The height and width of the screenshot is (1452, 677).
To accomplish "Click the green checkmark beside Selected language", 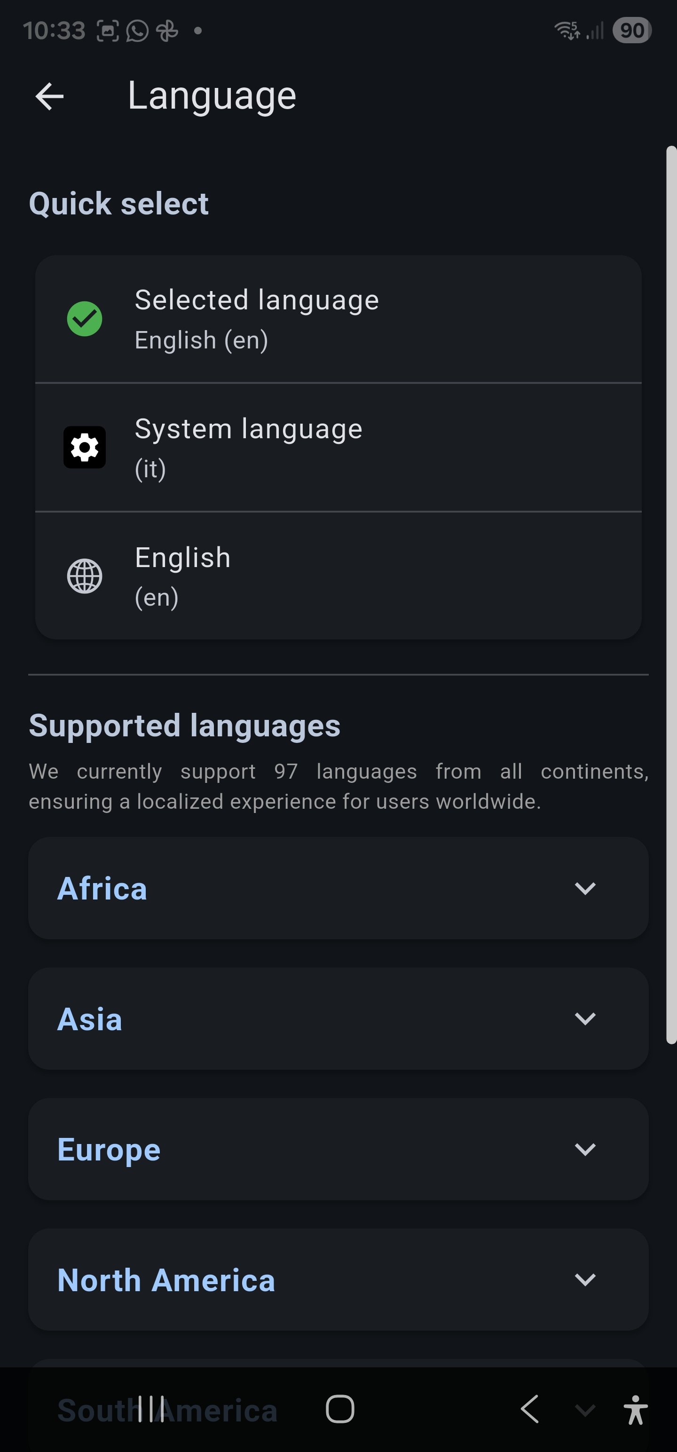I will pyautogui.click(x=84, y=318).
